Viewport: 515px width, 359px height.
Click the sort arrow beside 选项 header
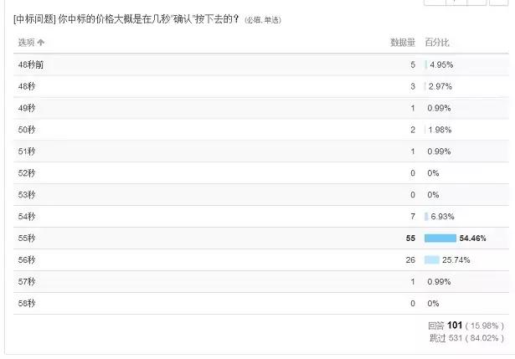(x=41, y=42)
